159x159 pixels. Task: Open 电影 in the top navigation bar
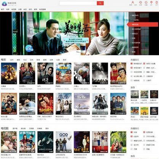8,9
